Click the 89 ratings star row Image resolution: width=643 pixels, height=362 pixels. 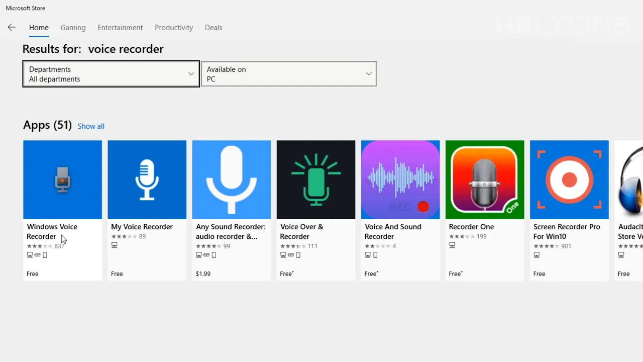128,236
